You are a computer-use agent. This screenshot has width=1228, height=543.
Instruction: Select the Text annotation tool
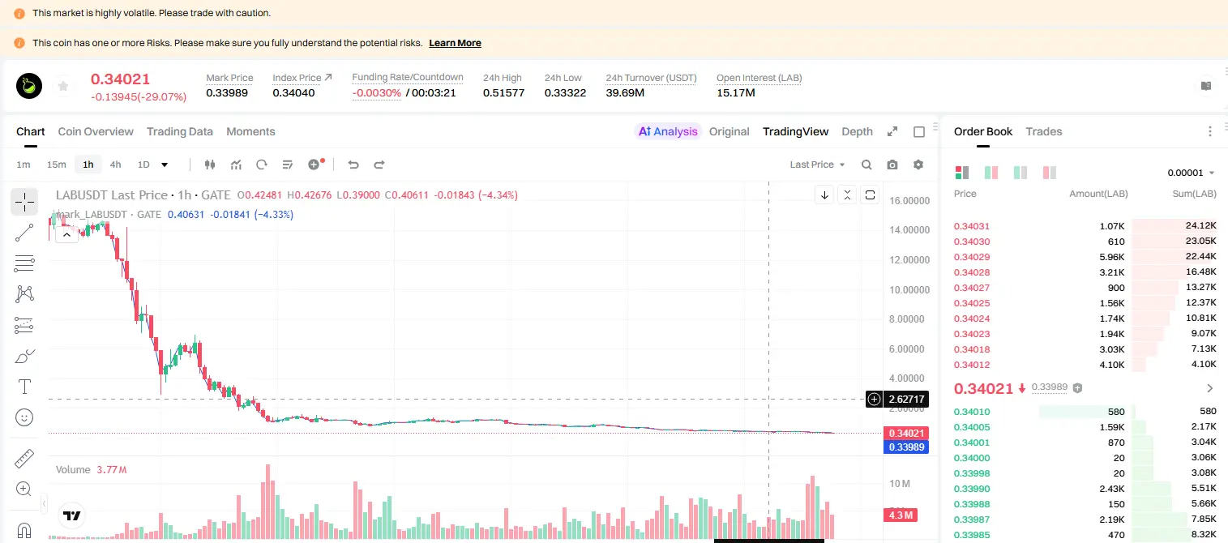click(24, 387)
